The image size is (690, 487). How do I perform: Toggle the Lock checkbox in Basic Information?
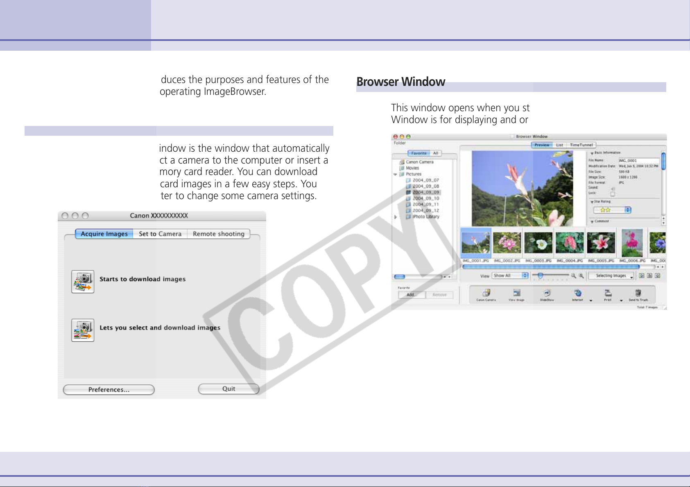pyautogui.click(x=613, y=193)
